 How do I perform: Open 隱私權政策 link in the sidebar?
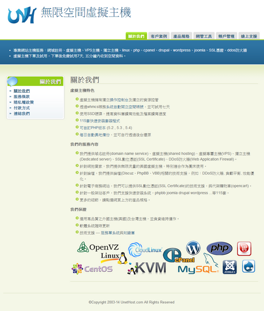(24, 102)
